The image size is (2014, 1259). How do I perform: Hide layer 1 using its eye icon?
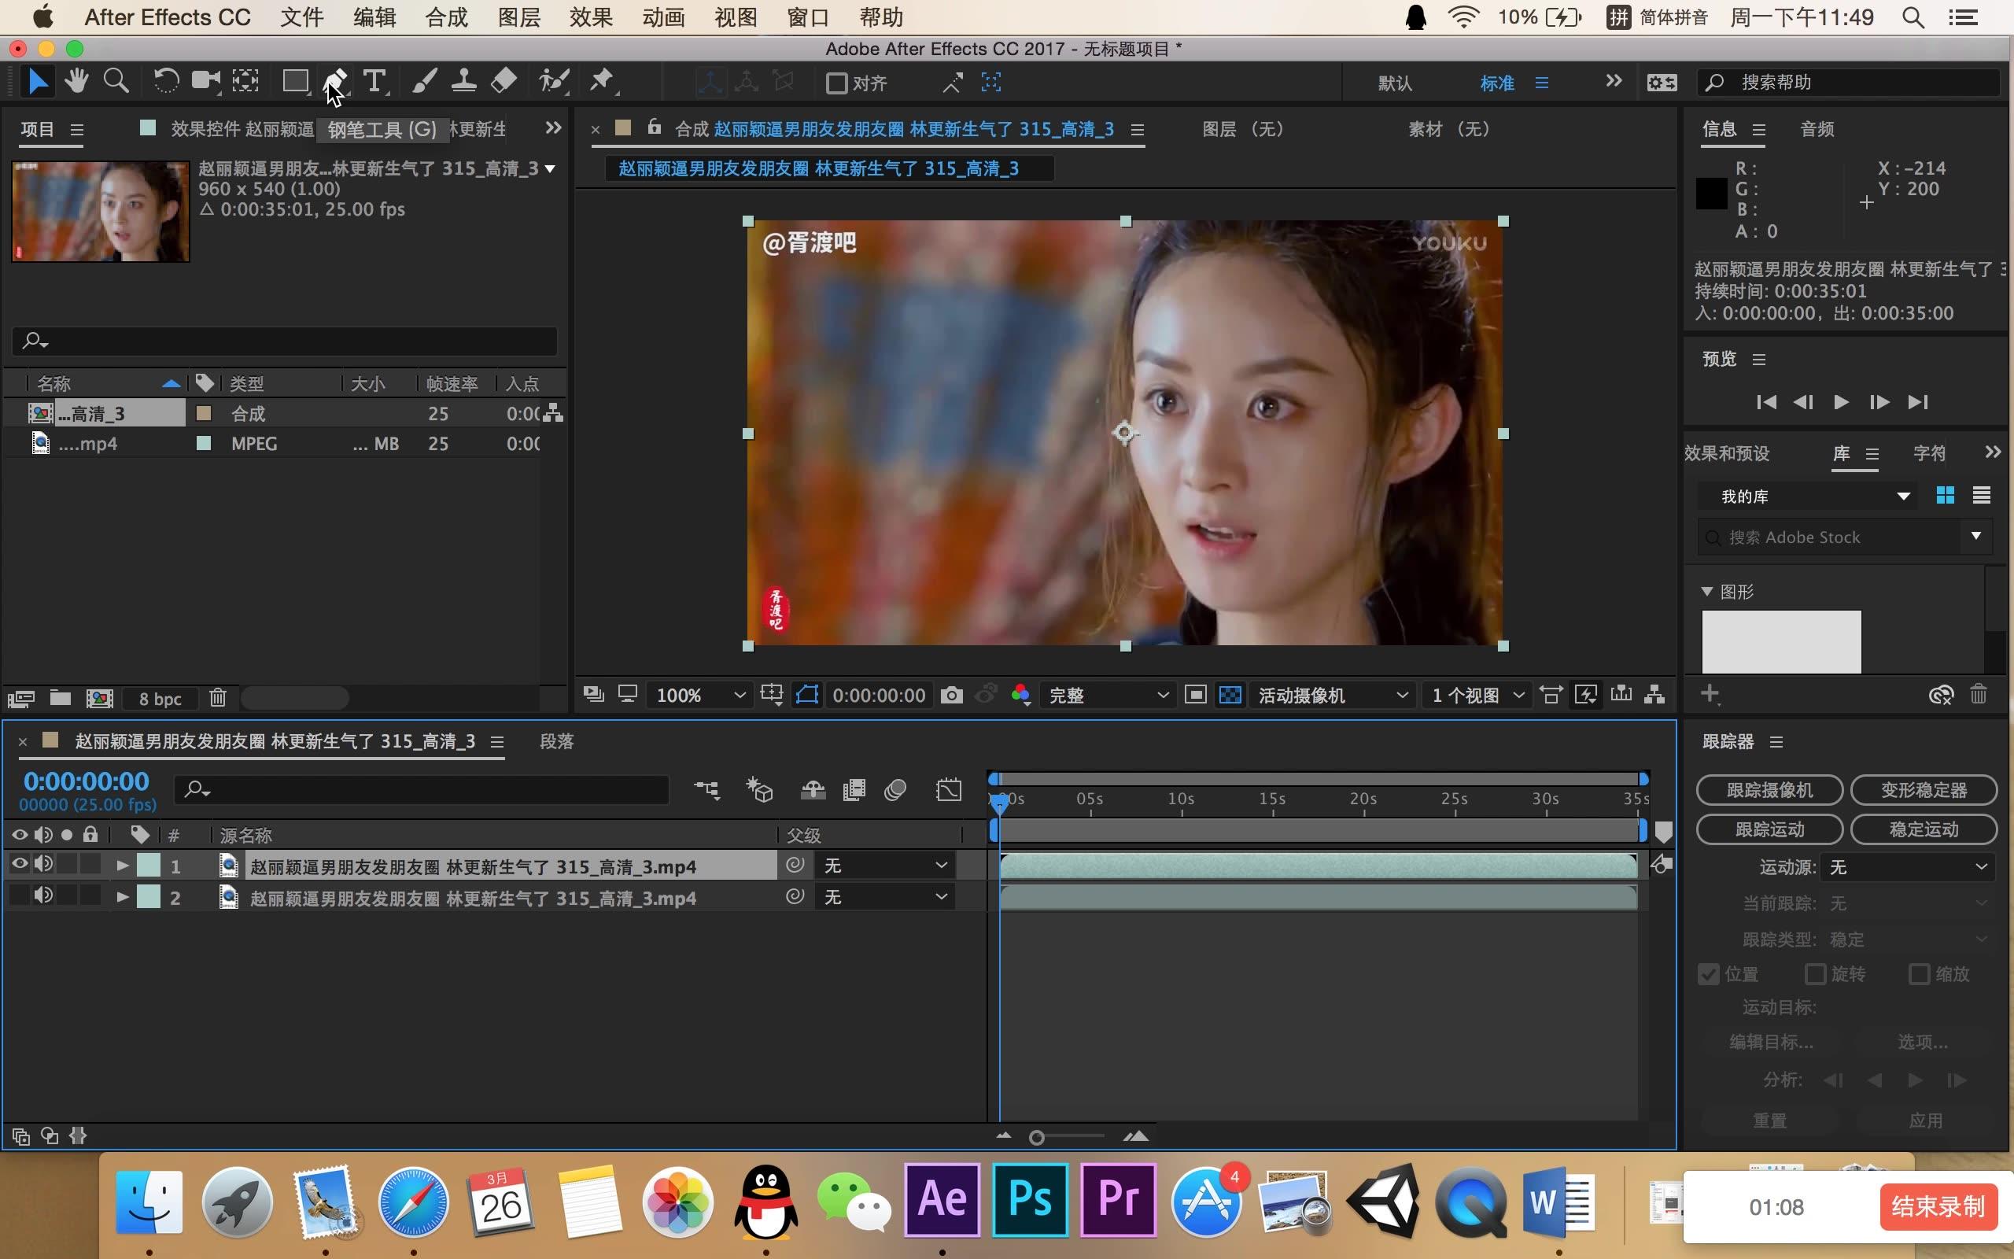19,864
